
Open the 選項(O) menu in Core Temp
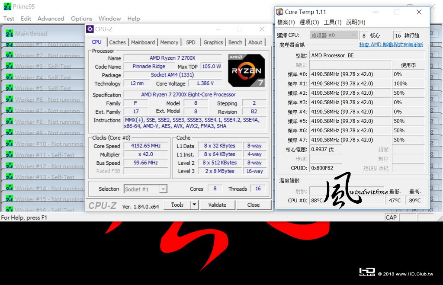coord(309,22)
